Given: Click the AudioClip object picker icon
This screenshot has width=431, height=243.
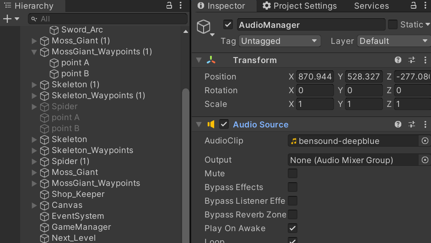Looking at the screenshot, I should 425,141.
